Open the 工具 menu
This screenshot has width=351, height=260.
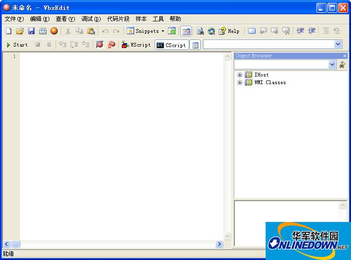[x=158, y=19]
